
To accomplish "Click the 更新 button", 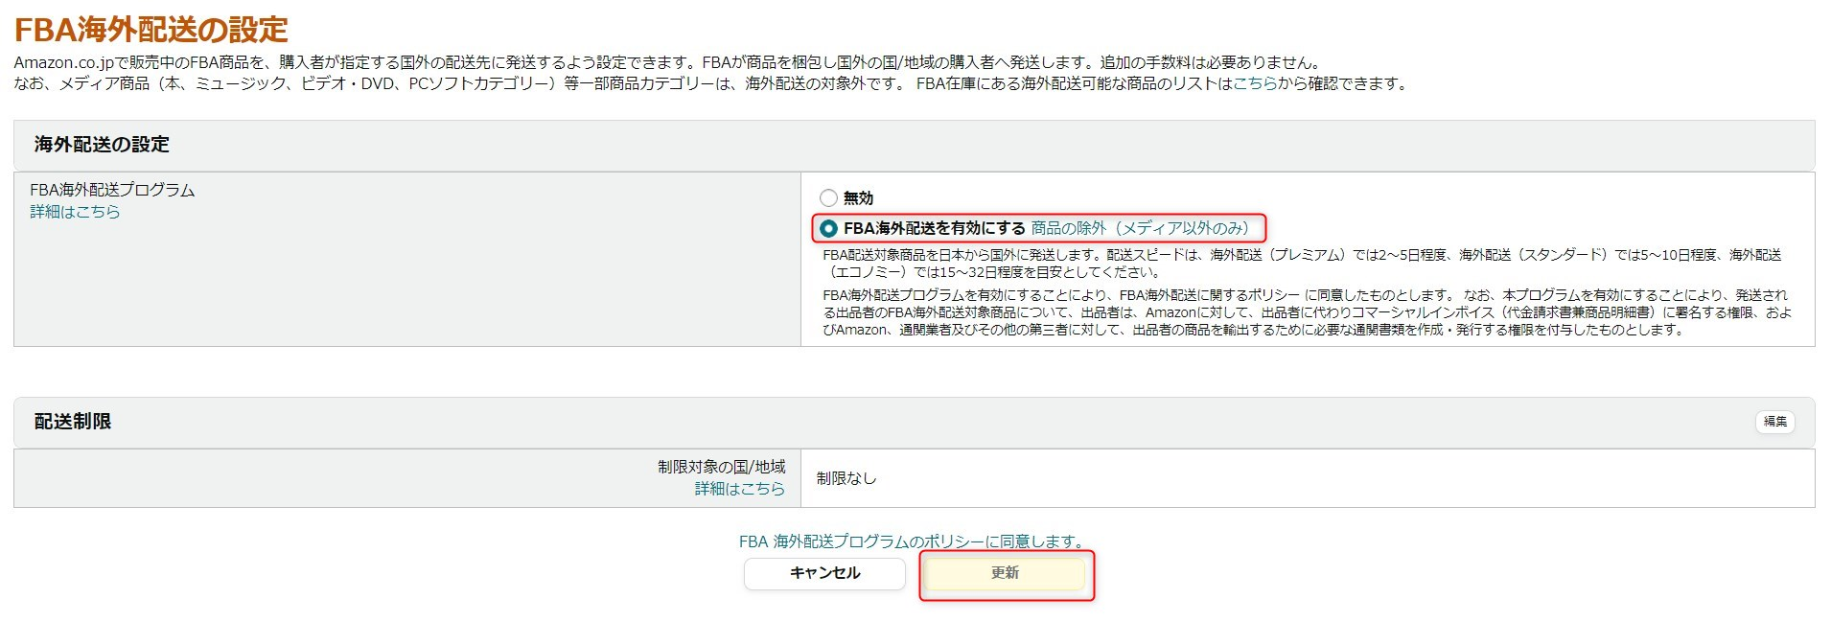I will 1005,573.
